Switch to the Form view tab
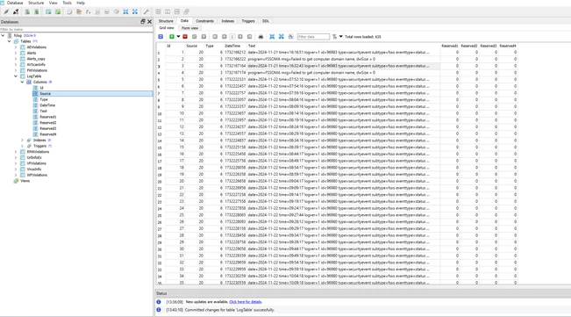This screenshot has height=317, width=571. (x=189, y=28)
